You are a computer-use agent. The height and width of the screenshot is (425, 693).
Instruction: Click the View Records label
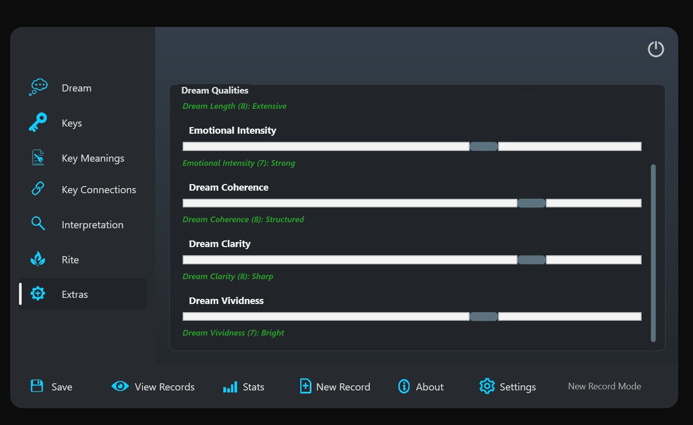click(165, 387)
